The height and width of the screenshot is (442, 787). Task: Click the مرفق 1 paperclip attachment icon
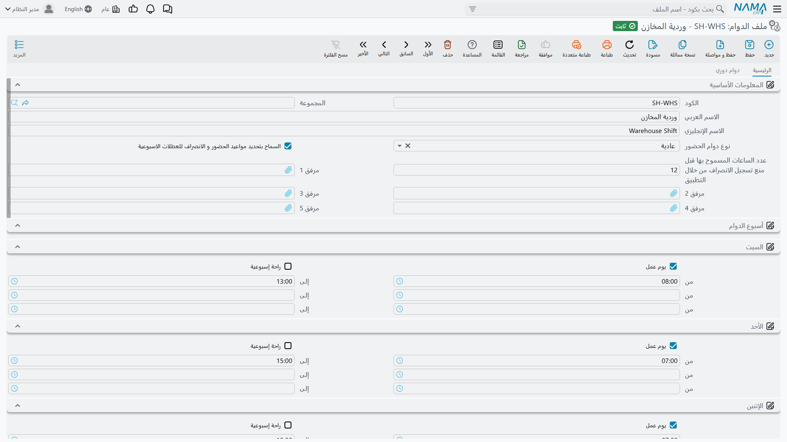click(289, 170)
